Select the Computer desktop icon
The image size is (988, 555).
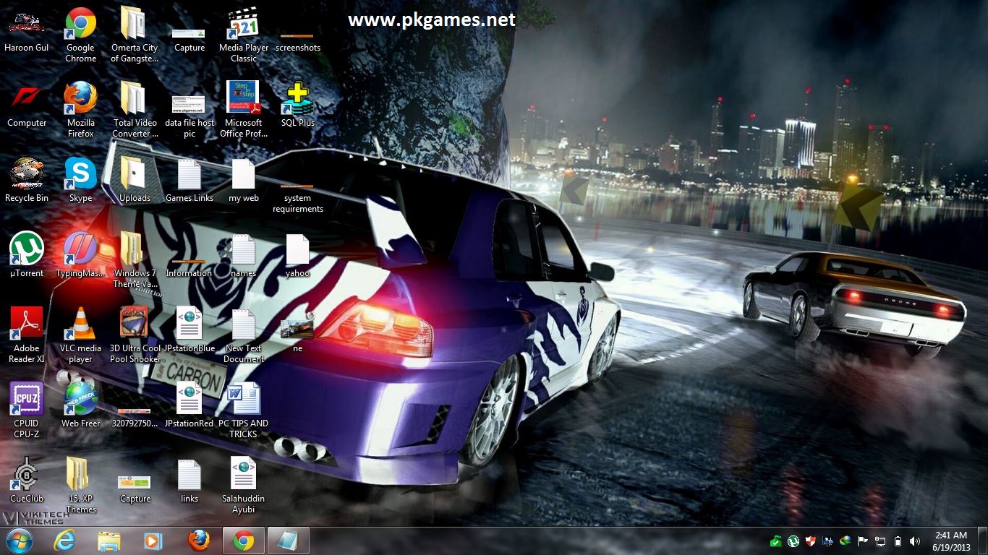click(27, 105)
